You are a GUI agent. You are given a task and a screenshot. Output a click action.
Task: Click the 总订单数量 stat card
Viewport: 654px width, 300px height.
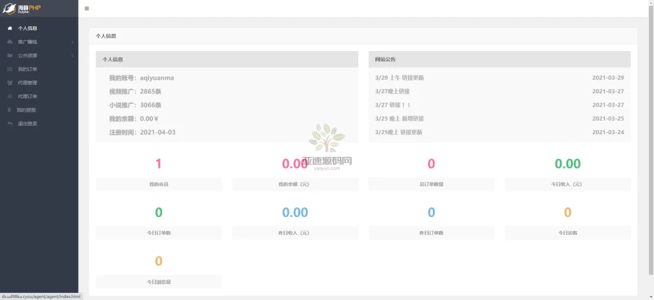(x=431, y=171)
